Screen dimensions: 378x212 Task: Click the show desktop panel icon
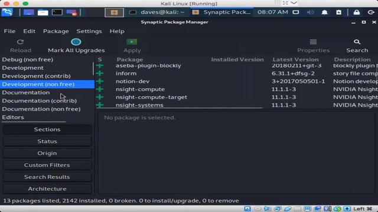[x=29, y=12]
